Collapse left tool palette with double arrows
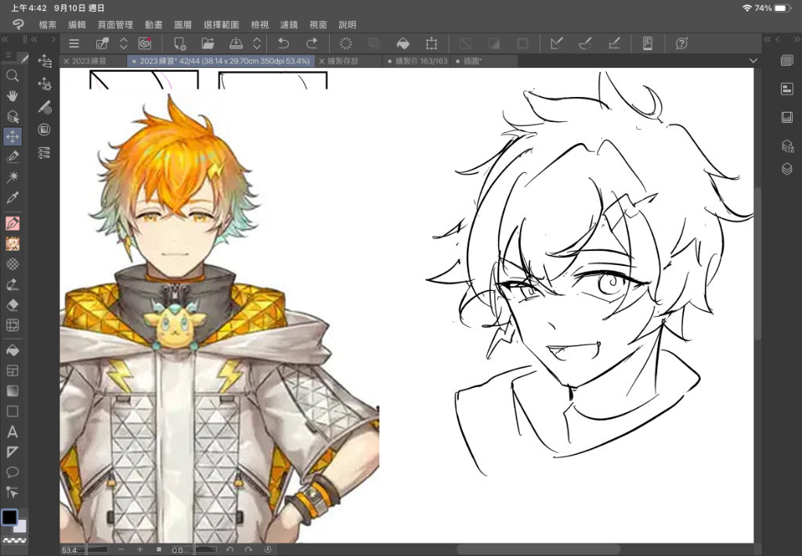The image size is (802, 556). [x=5, y=39]
